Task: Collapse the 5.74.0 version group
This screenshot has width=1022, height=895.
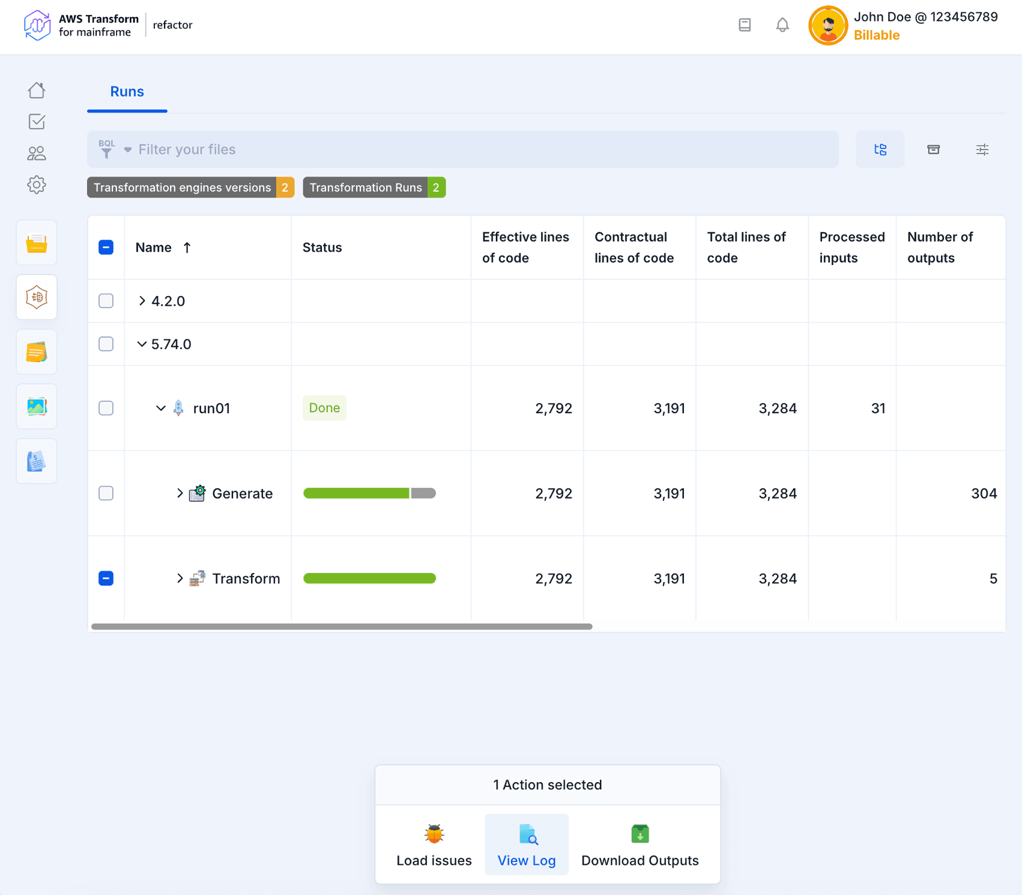Action: (x=142, y=344)
